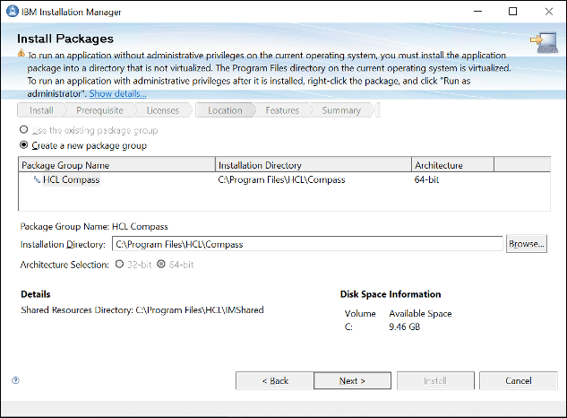Screen dimensions: 567x418
Task: Click the C: volume entry
Action: (x=348, y=327)
